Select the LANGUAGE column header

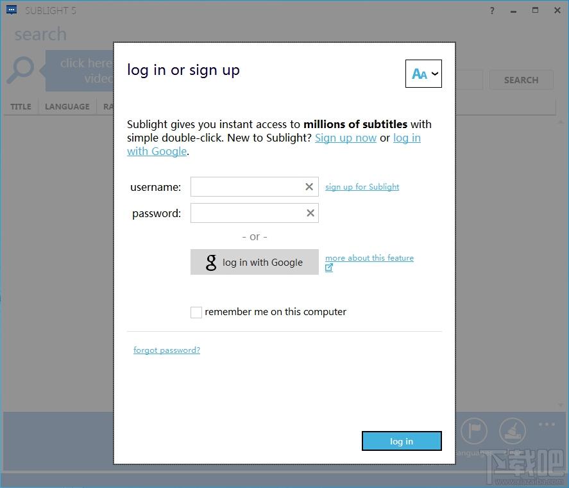pos(67,106)
